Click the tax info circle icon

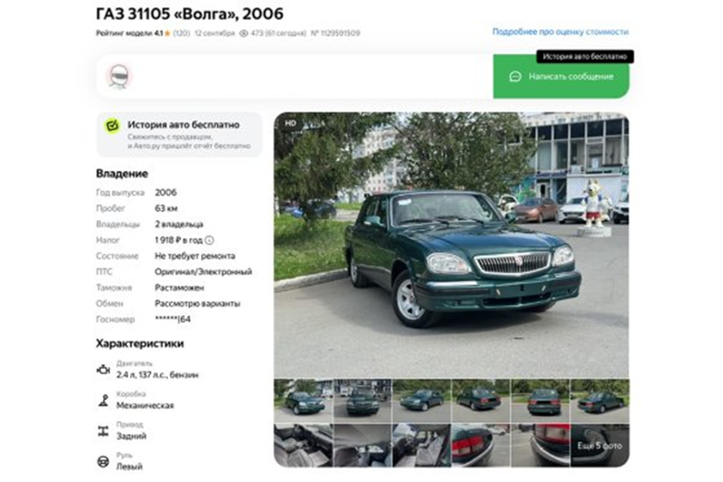tap(210, 241)
